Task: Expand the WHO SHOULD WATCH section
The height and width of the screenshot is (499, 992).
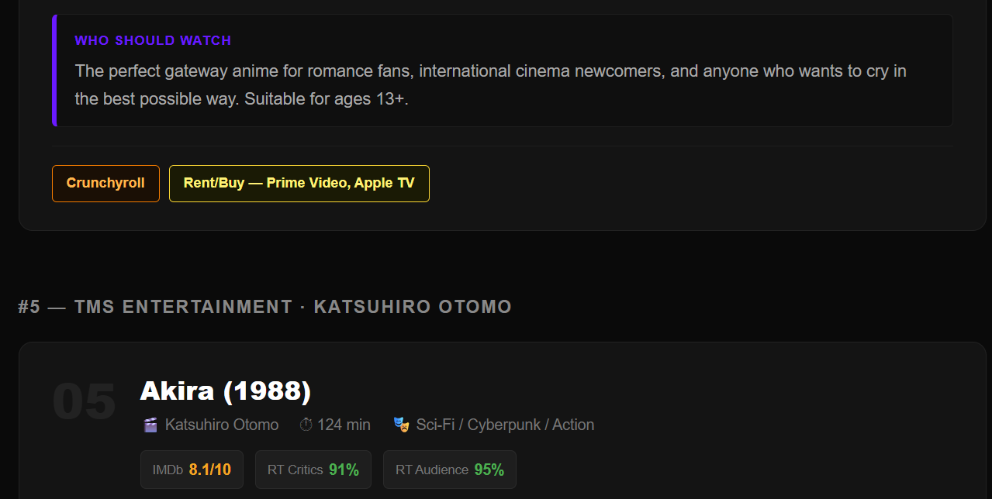Action: [153, 40]
